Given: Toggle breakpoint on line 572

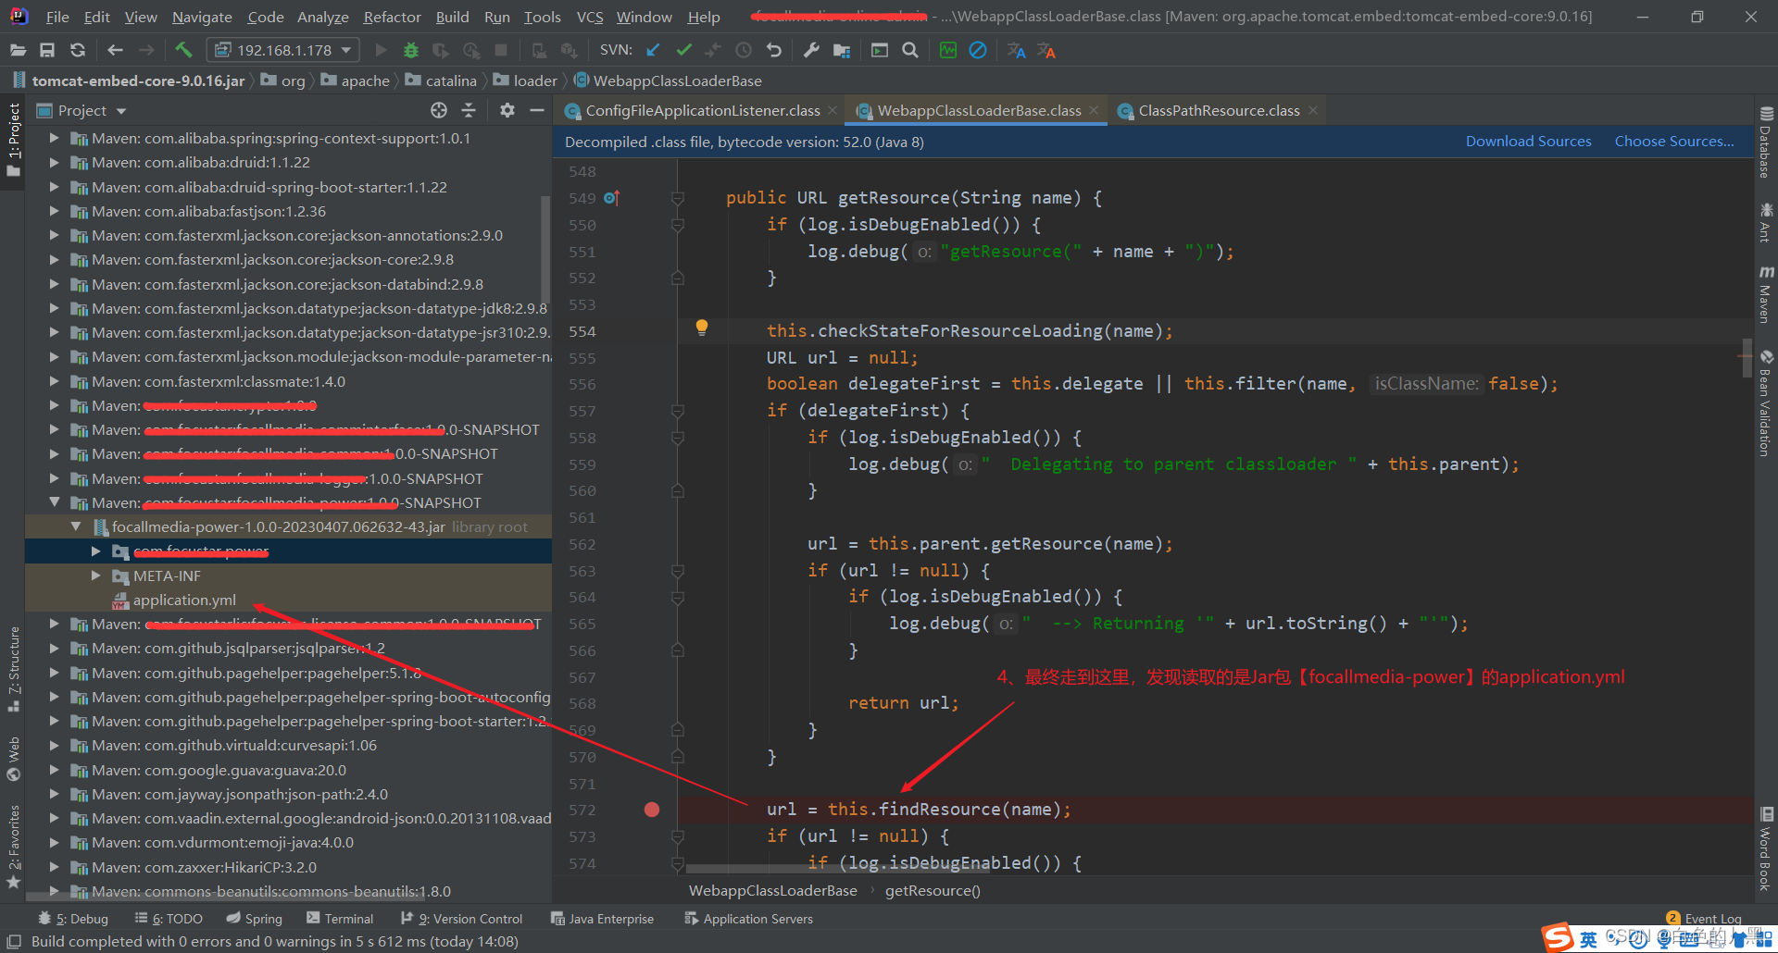Looking at the screenshot, I should coord(652,810).
